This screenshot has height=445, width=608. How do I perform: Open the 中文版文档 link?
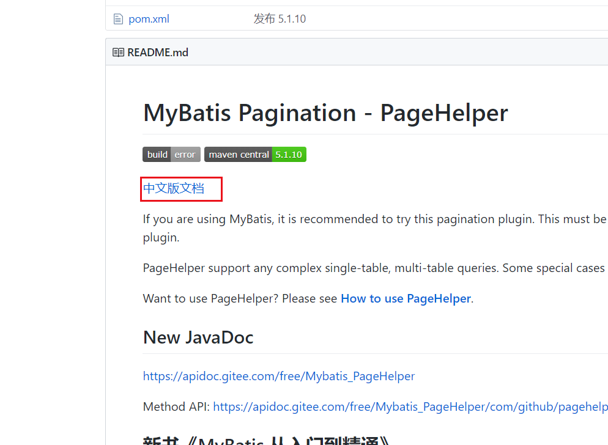point(173,188)
